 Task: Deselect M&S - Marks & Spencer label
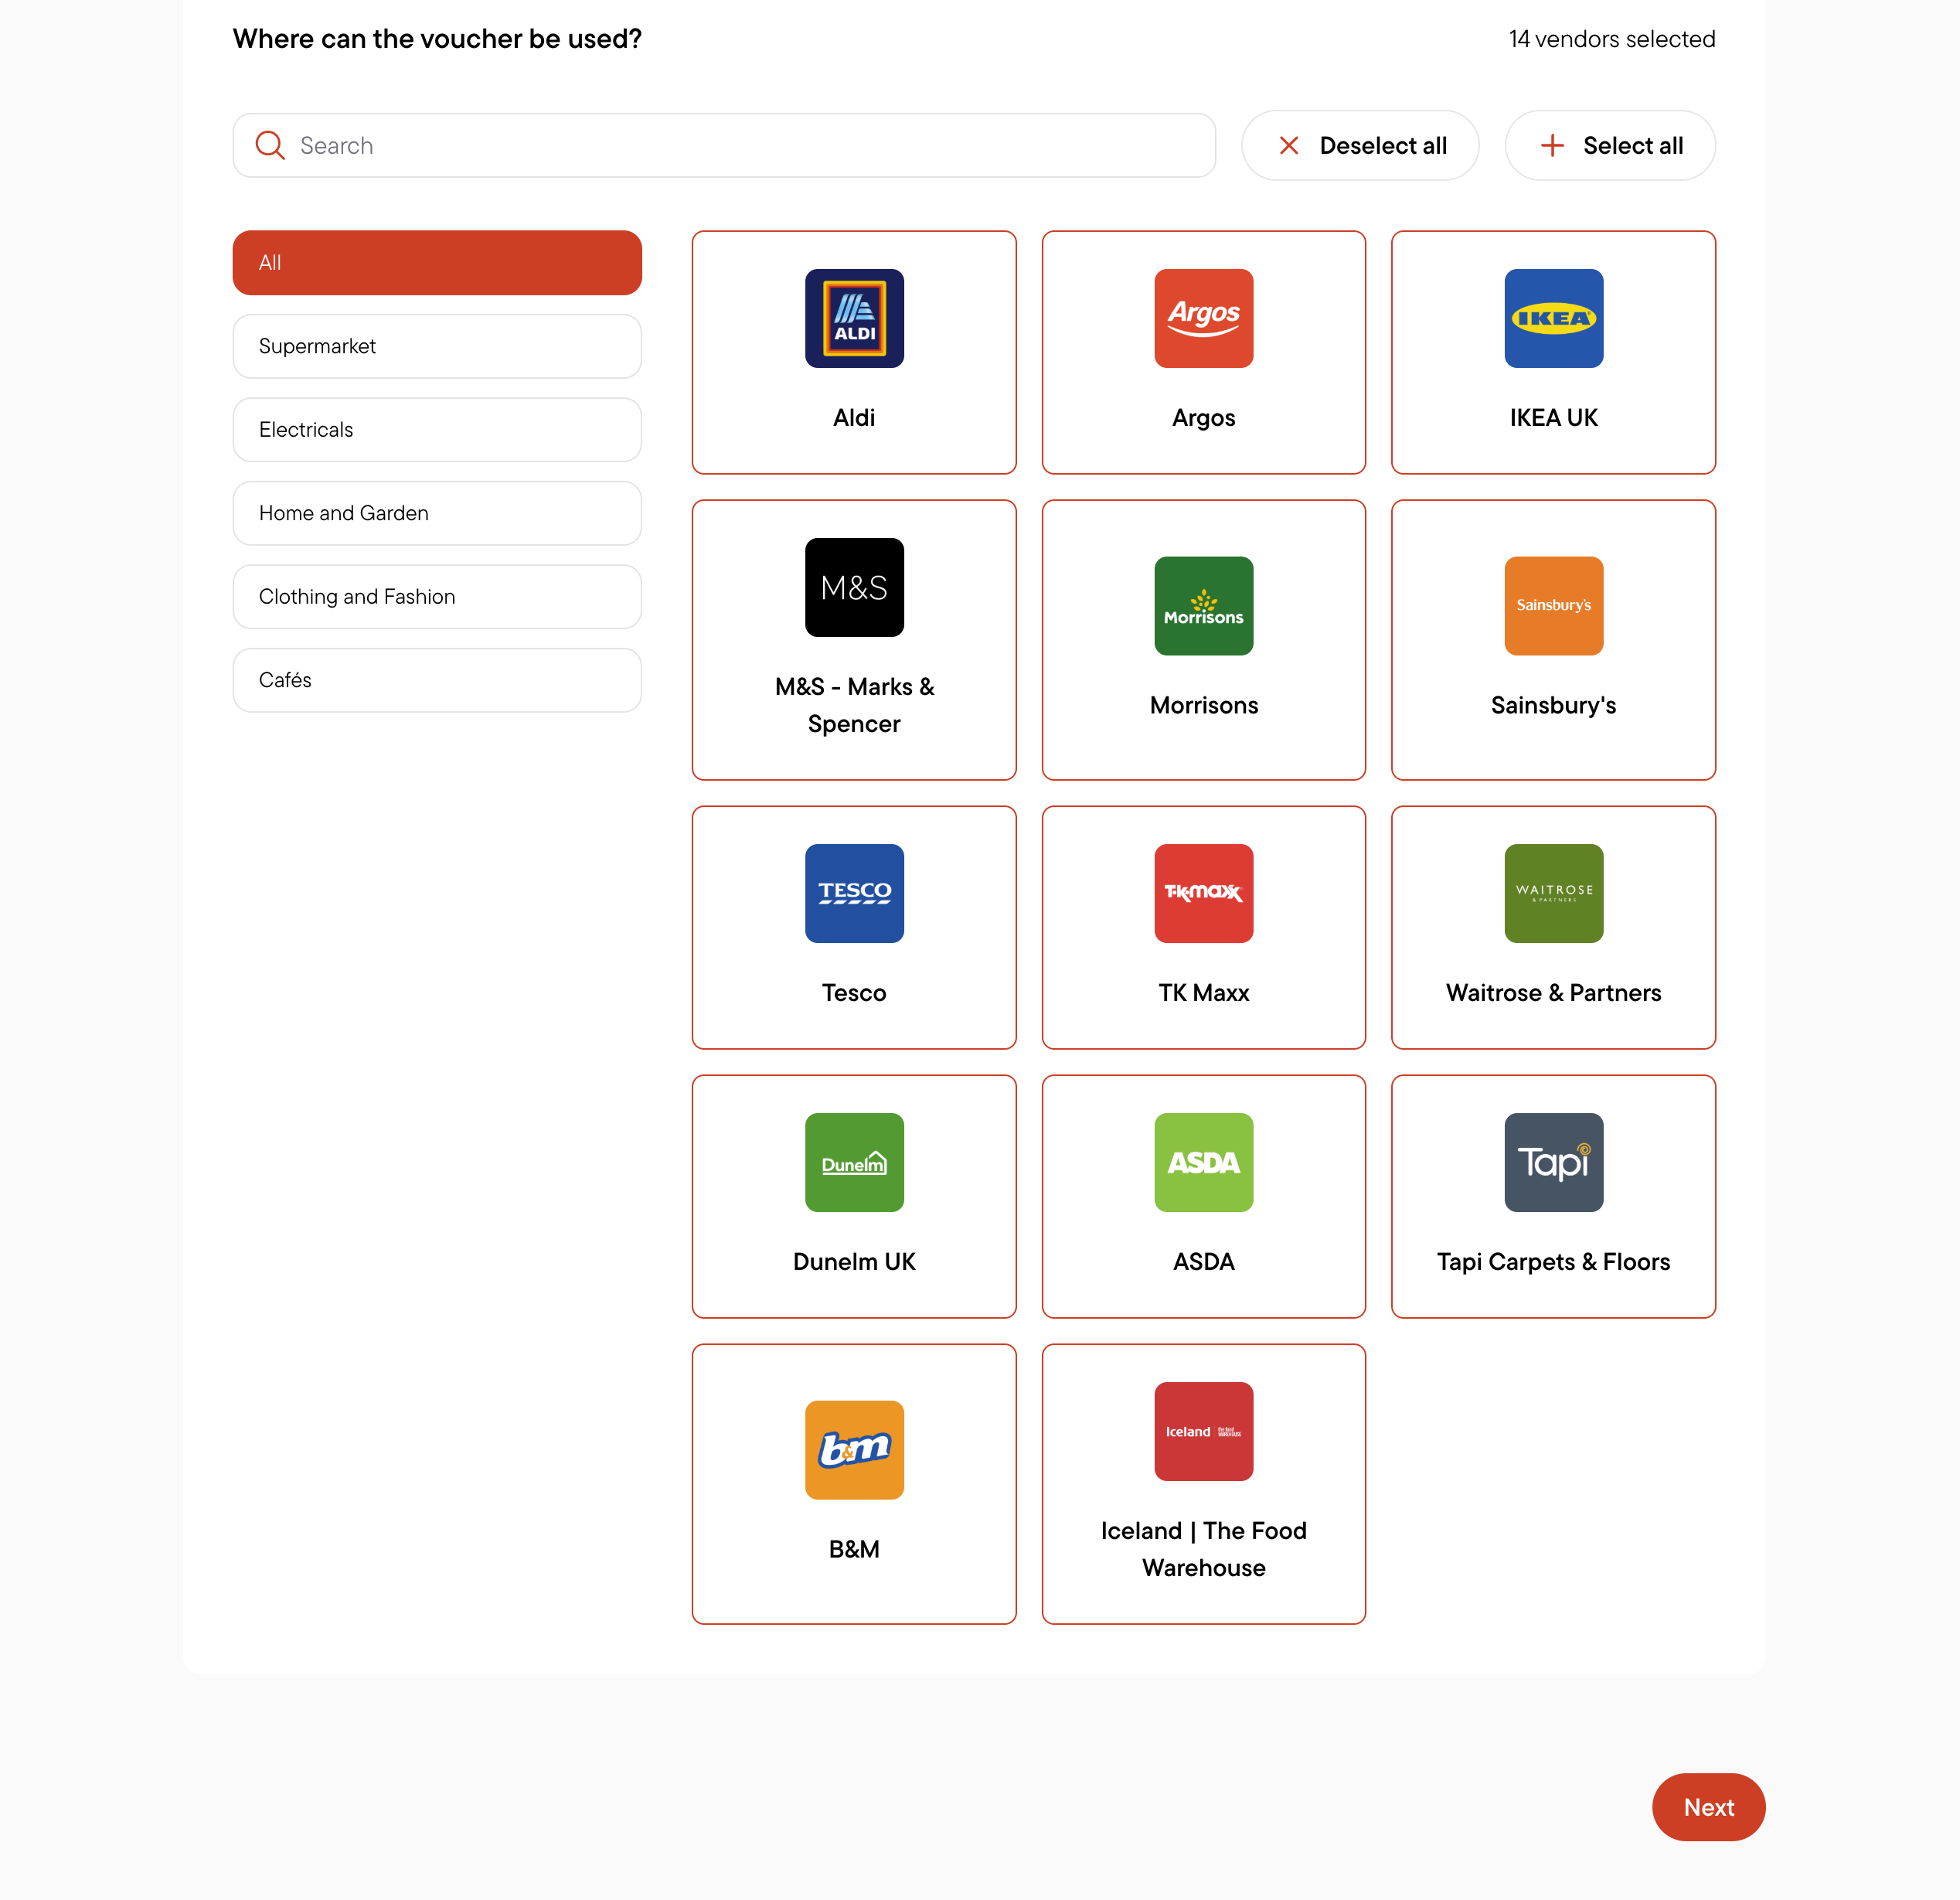(x=854, y=705)
